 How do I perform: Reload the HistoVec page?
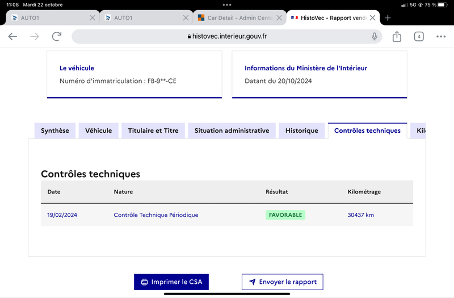[x=57, y=36]
